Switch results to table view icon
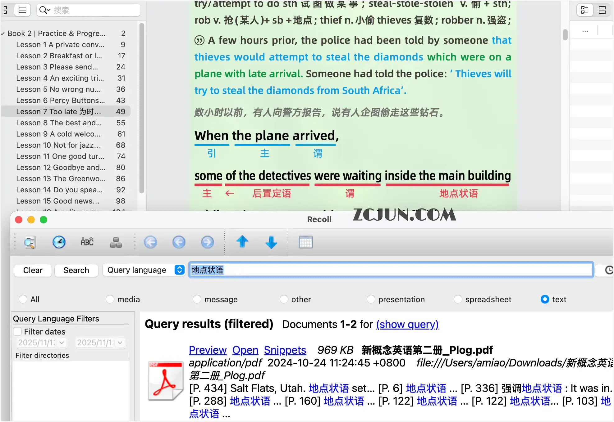The height and width of the screenshot is (422, 614). click(x=306, y=242)
